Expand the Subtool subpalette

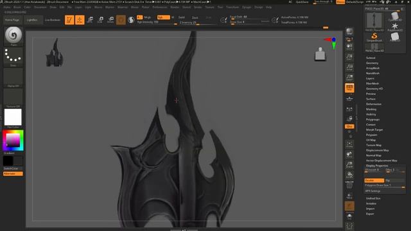371,58
